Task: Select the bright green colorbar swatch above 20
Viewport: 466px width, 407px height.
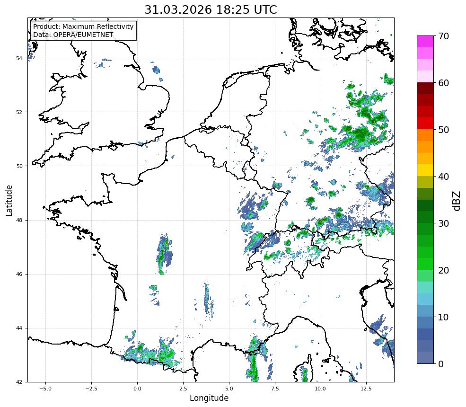Action: tap(425, 264)
